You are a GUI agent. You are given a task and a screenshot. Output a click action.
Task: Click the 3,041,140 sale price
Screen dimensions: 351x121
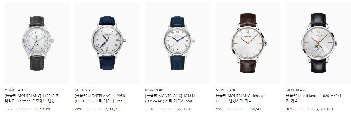coord(324,109)
